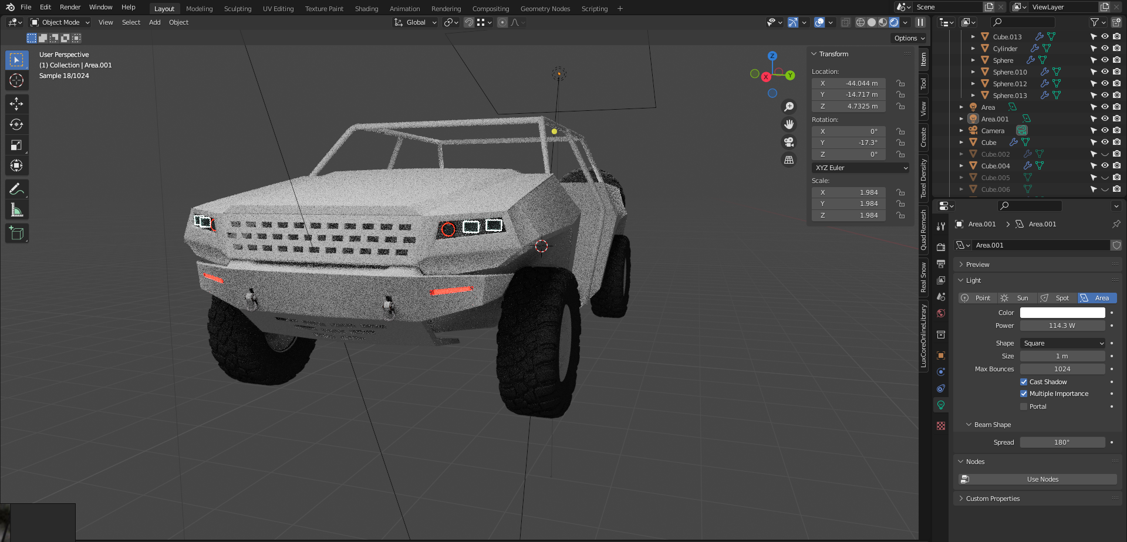
Task: Click the light Color swatch
Action: tap(1062, 313)
